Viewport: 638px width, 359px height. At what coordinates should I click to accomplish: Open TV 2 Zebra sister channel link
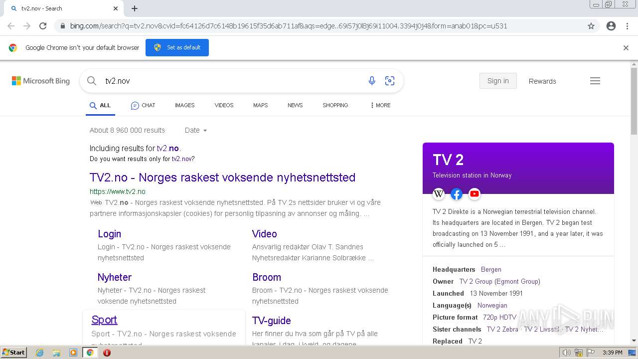(x=502, y=329)
